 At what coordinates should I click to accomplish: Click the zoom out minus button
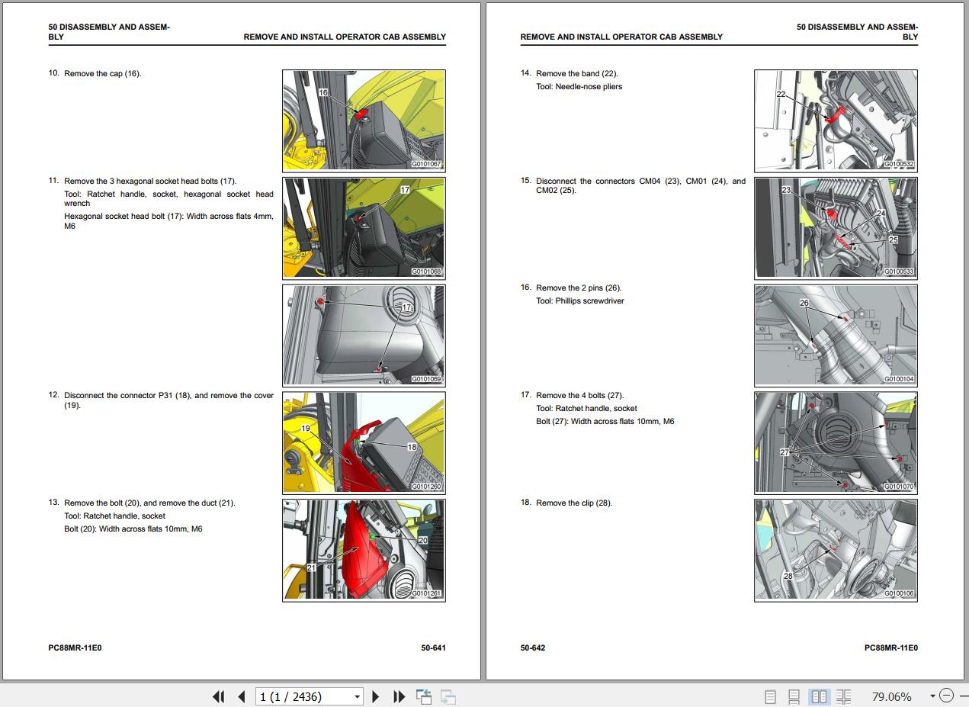[946, 696]
